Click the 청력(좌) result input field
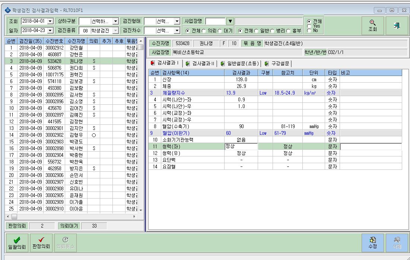The image size is (410, 260). [241, 146]
